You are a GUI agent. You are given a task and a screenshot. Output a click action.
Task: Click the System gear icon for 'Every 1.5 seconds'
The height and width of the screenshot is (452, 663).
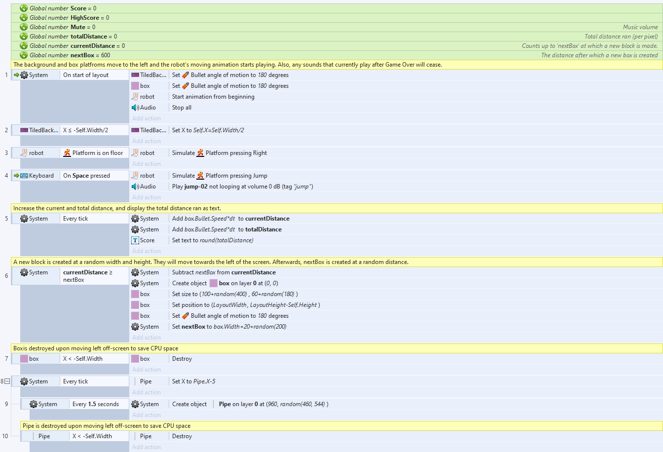(34, 404)
